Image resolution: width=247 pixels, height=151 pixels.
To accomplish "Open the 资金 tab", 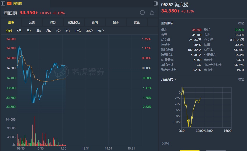I will pyautogui.click(x=137, y=22).
